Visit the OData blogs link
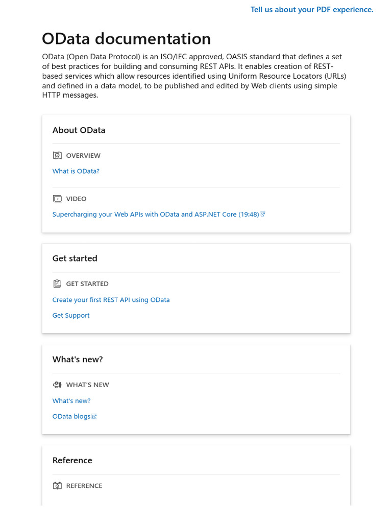 click(71, 417)
